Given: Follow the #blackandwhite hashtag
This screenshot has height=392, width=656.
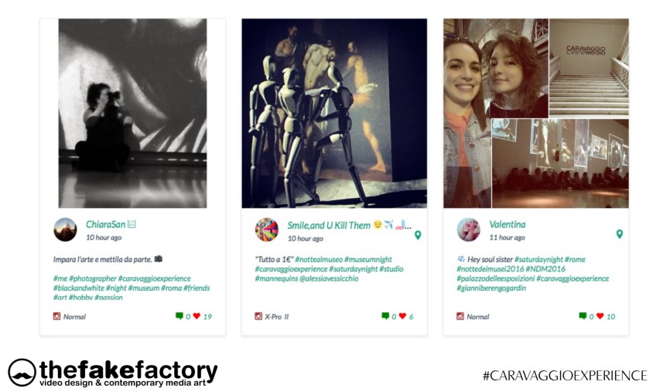Looking at the screenshot, I should point(79,288).
